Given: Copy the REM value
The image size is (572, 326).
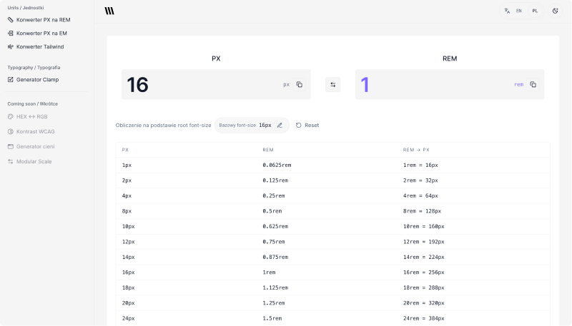Looking at the screenshot, I should pos(533,84).
